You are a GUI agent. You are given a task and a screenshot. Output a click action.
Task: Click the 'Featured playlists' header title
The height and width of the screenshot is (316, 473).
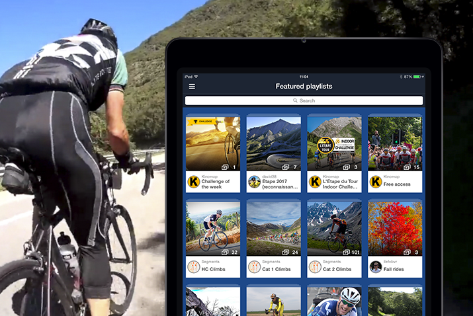click(304, 87)
